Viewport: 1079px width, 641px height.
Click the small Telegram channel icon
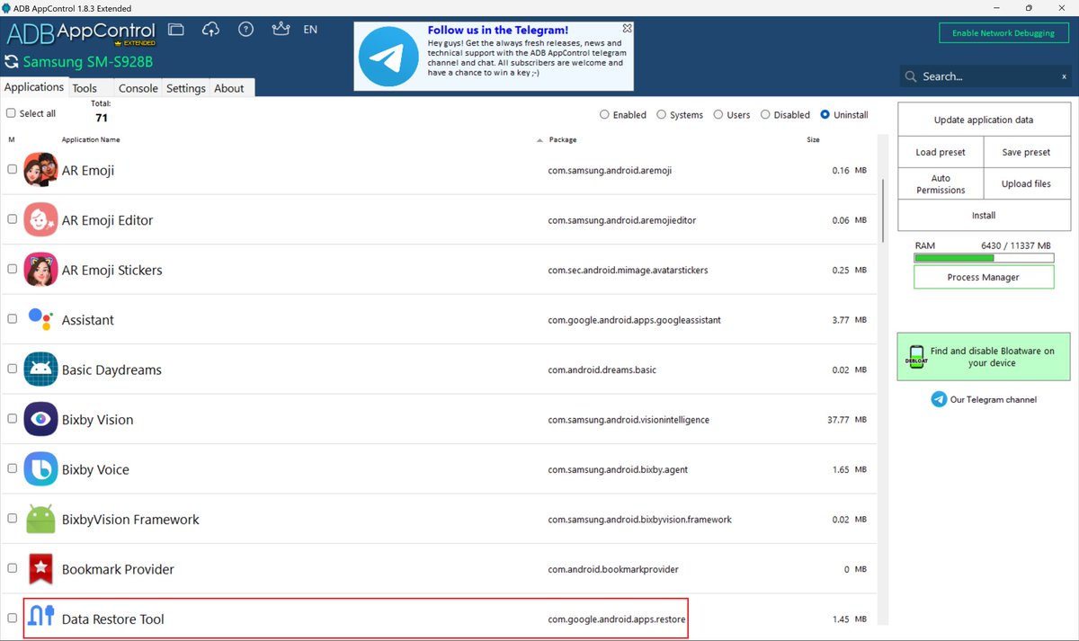click(x=939, y=399)
